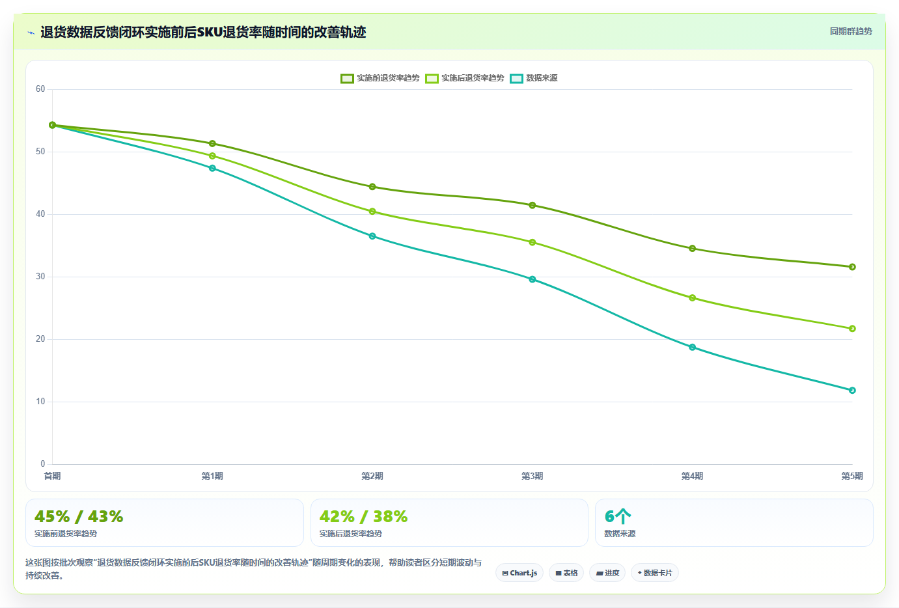Click the dark green 实施前退货率趋势 legend swatch
The width and height of the screenshot is (899, 608).
[347, 79]
